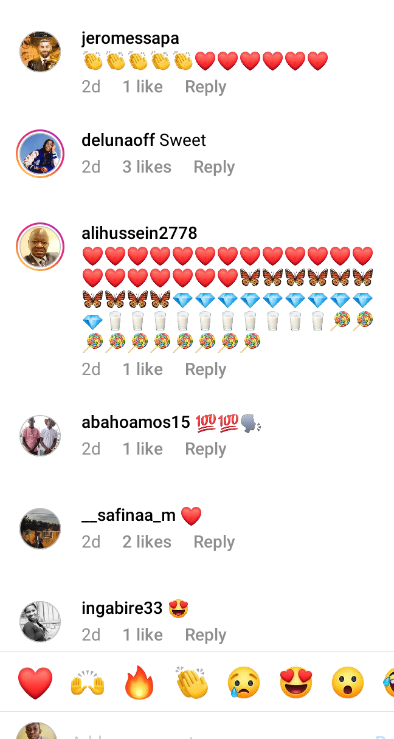The image size is (394, 739).
Task: Insert crying sad face emoji reaction
Action: [244, 682]
